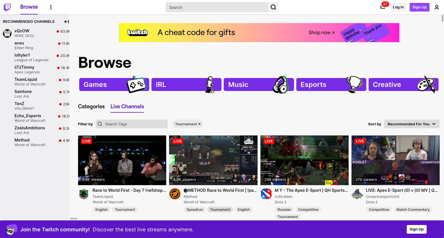Open the Method stream thumbnail with 4.9K viewers

pyautogui.click(x=213, y=160)
